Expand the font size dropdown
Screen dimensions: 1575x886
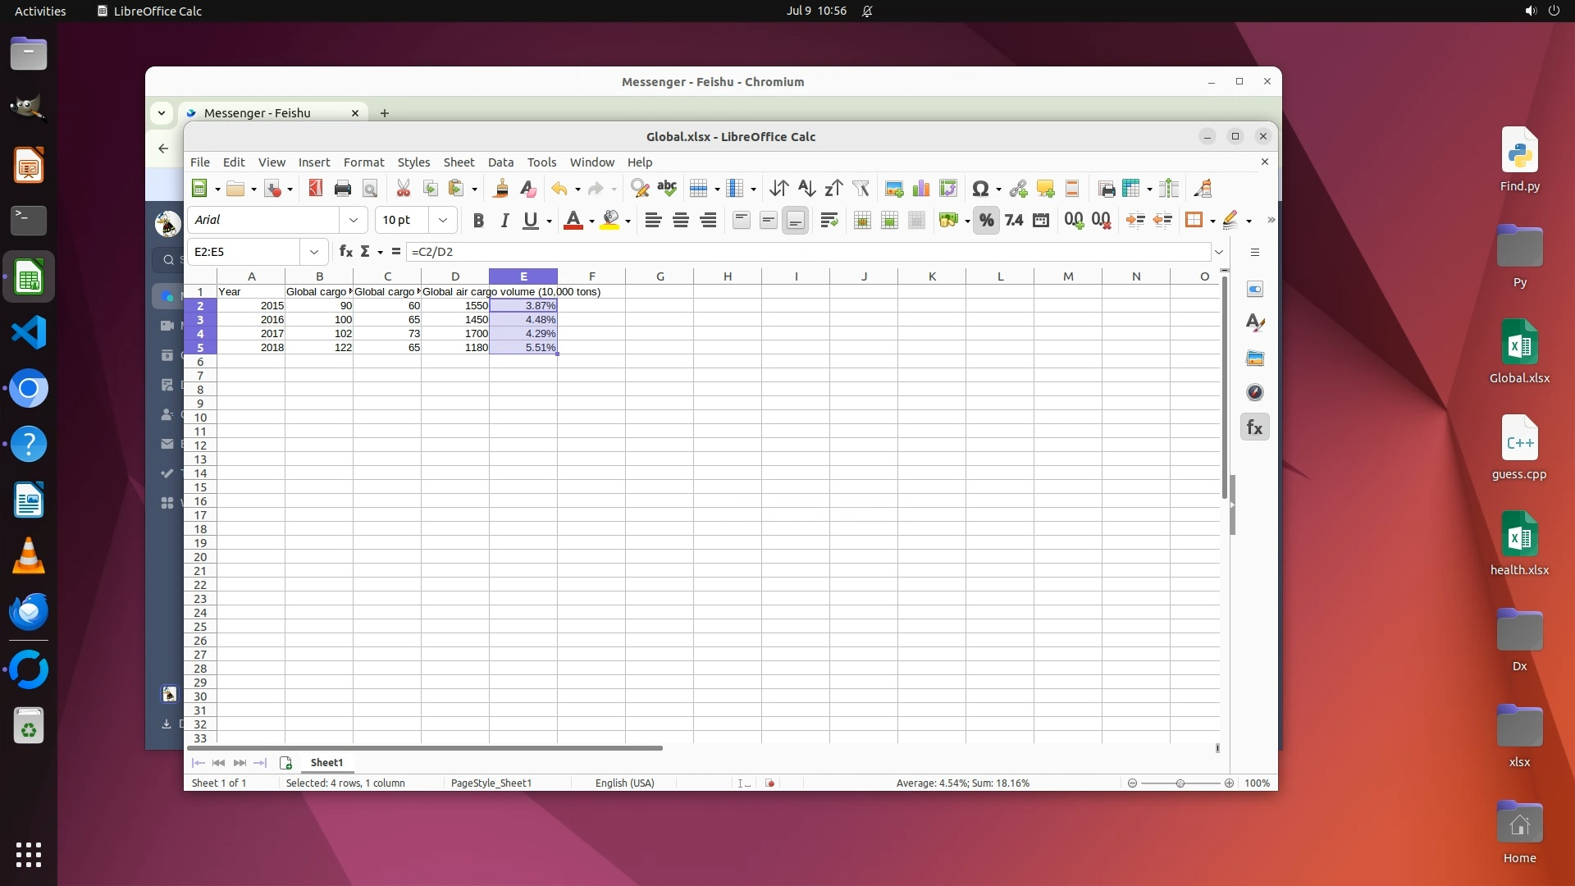click(x=443, y=220)
